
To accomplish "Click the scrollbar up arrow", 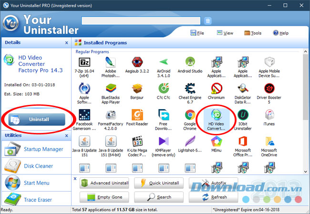I will coord(306,51).
